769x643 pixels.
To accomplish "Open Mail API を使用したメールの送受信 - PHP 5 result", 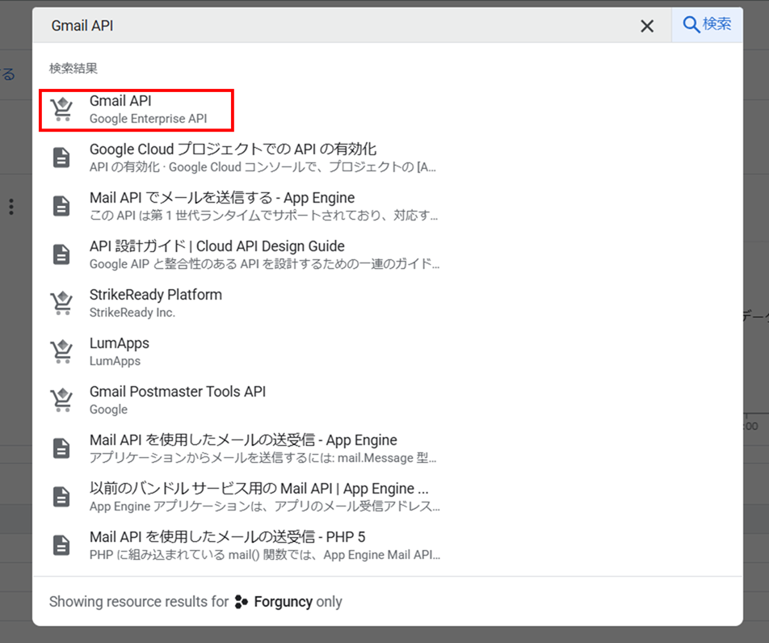I will click(387, 545).
